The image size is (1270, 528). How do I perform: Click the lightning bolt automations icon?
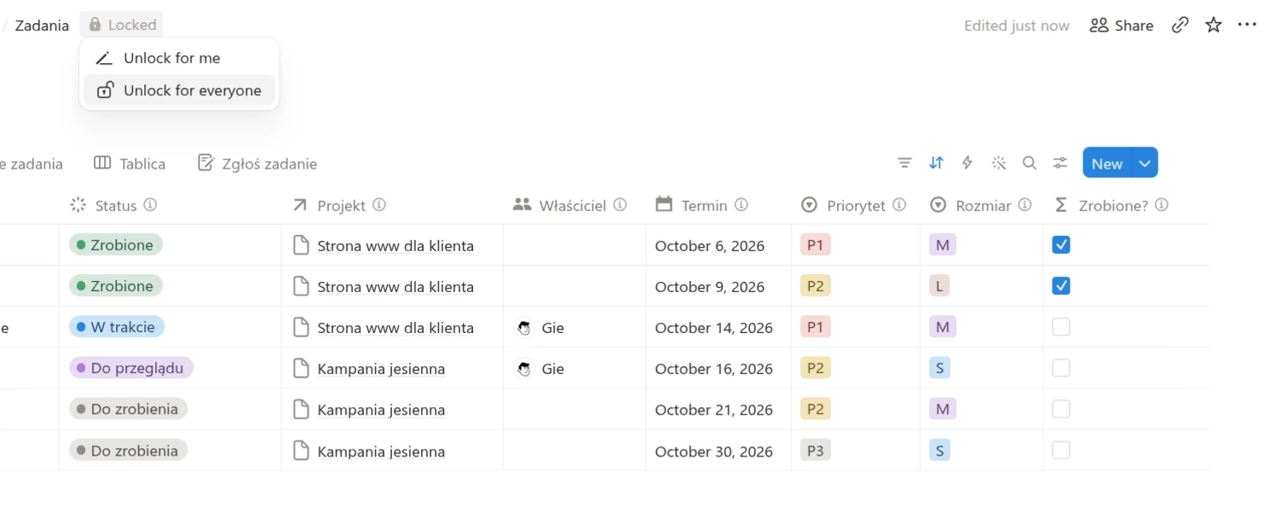coord(967,163)
